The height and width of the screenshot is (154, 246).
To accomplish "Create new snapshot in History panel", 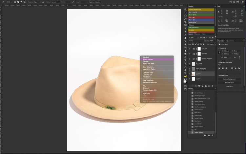I will (x=208, y=135).
